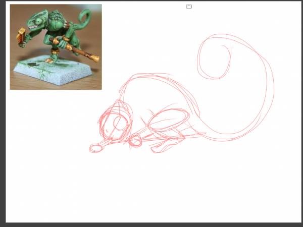The width and height of the screenshot is (303, 227).
Task: Click the small oval at the sketch's far left
Action: tap(95, 148)
